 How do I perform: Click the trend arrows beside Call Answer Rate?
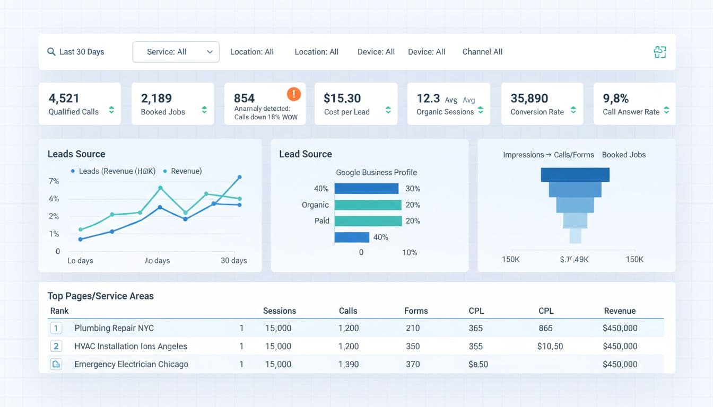coord(666,110)
